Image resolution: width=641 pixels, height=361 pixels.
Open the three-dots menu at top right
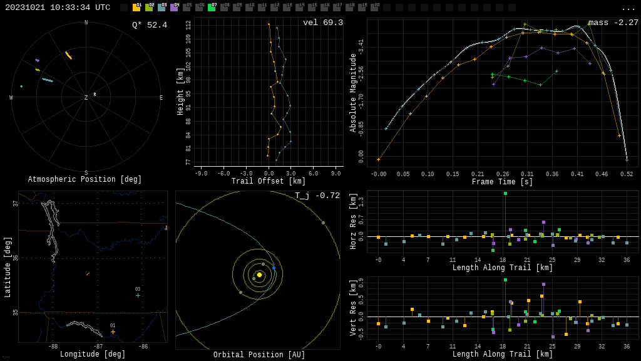[628, 8]
